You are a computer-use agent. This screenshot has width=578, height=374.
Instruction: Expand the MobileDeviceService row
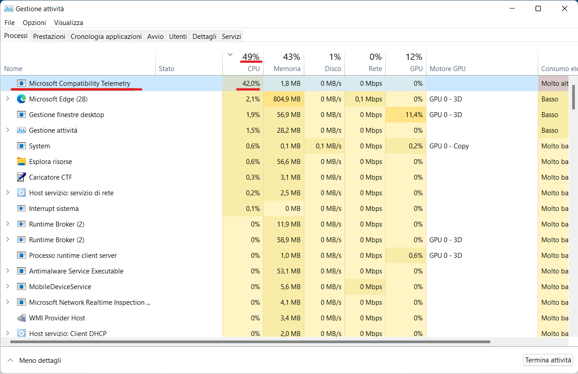pos(8,286)
